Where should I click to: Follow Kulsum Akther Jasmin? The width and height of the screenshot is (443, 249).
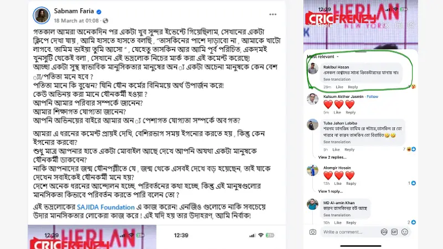372,96
